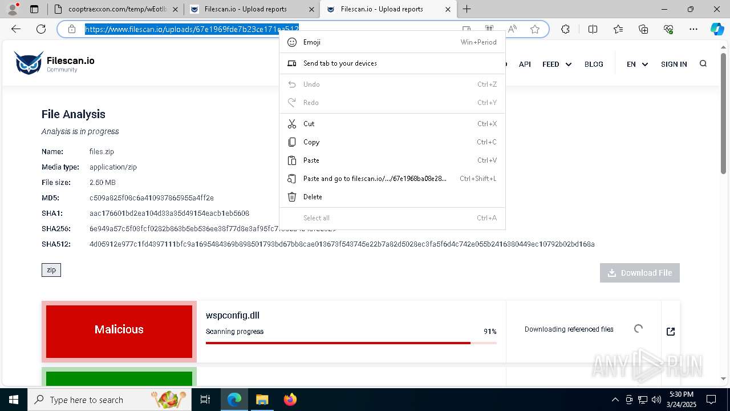730x411 pixels.
Task: Click the selected URL in address bar
Action: (192, 29)
